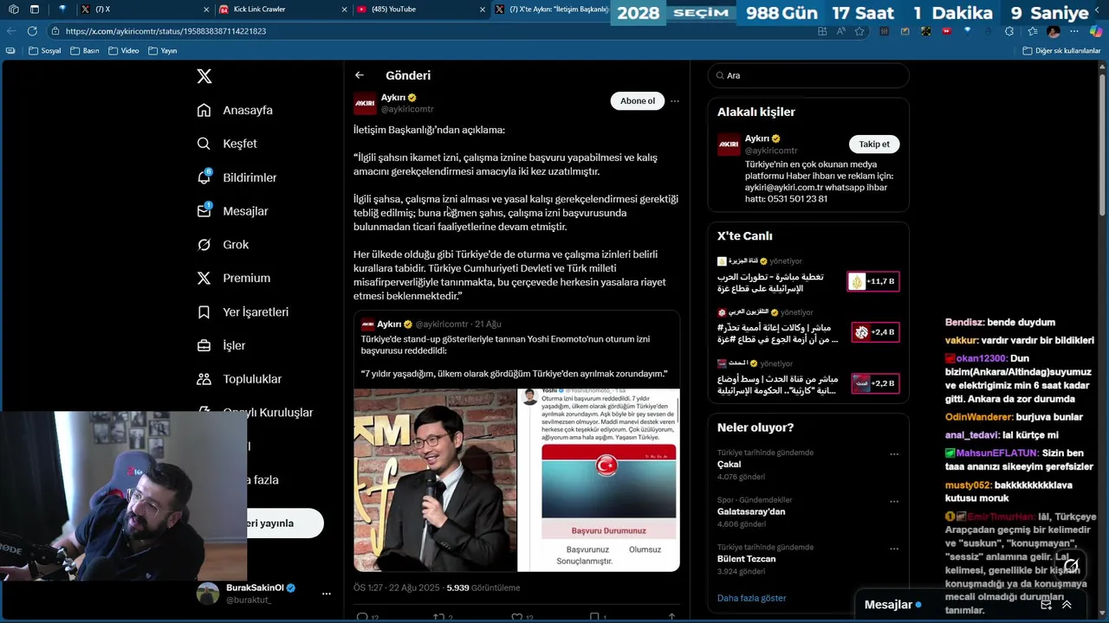Click the İşler briefcase icon
This screenshot has width=1109, height=623.
coord(204,345)
